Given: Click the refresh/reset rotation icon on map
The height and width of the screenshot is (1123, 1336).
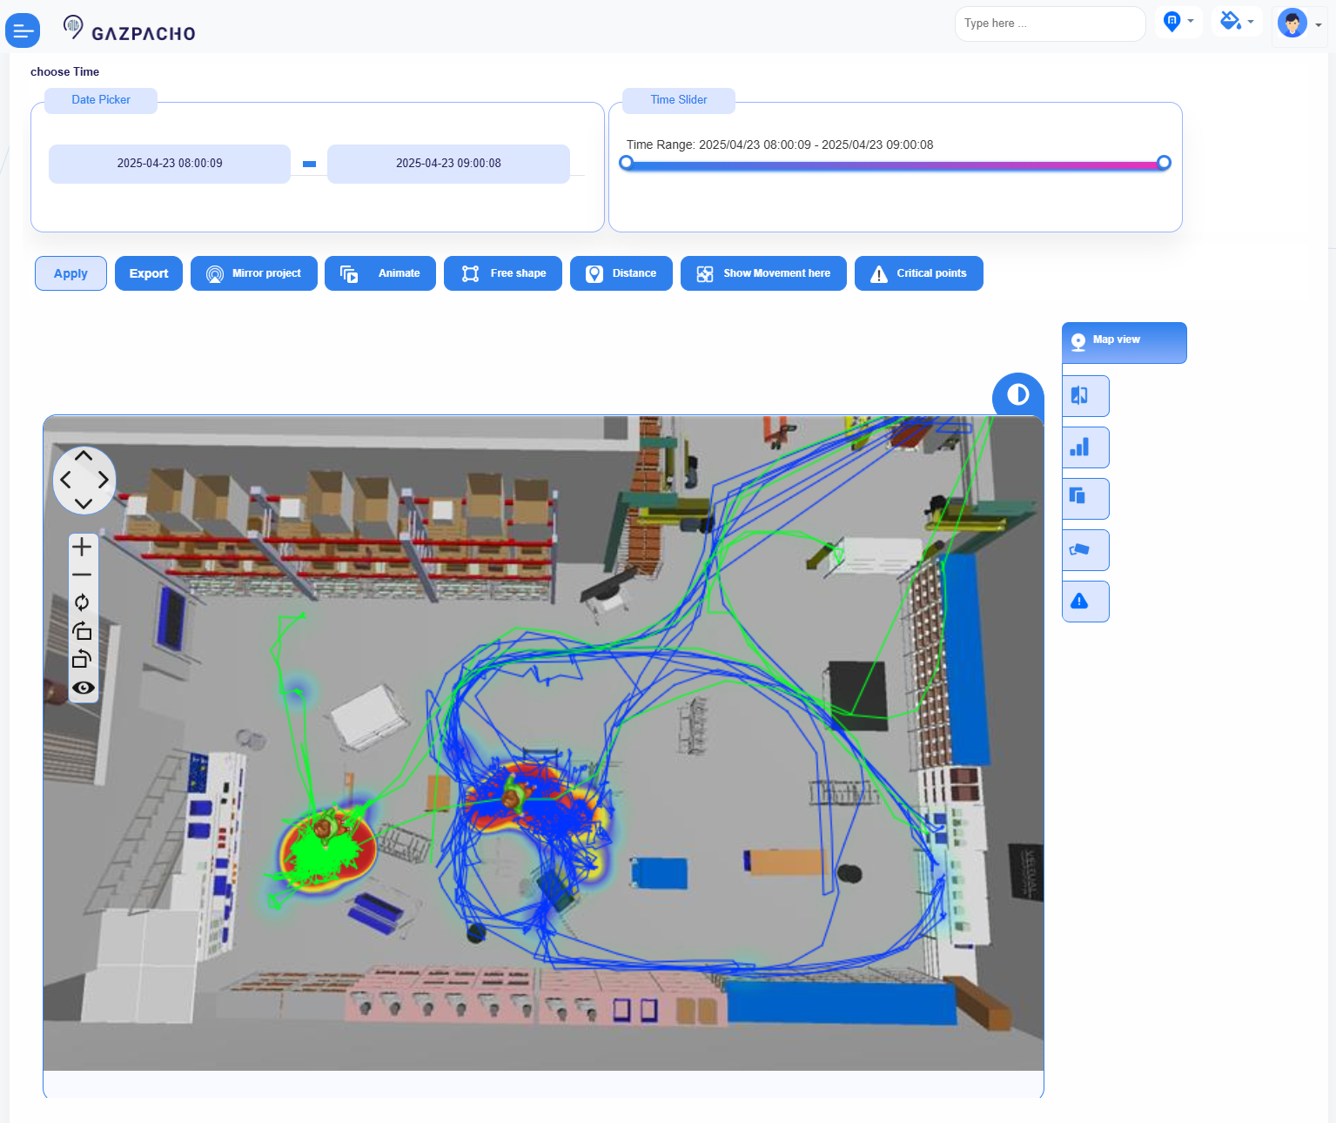Looking at the screenshot, I should pyautogui.click(x=82, y=602).
